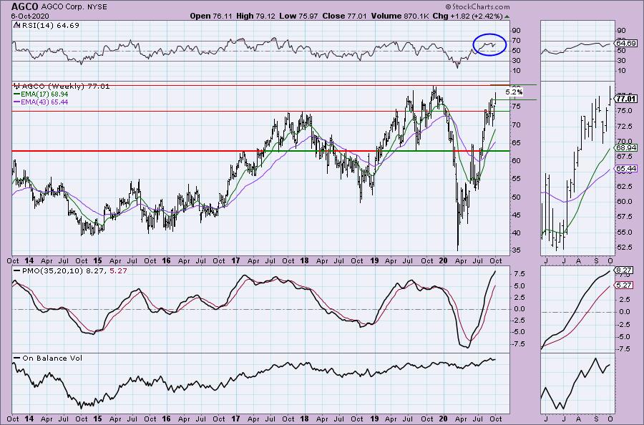Click the EMA(17) 68.94 legend text
The width and height of the screenshot is (644, 425).
(x=44, y=94)
